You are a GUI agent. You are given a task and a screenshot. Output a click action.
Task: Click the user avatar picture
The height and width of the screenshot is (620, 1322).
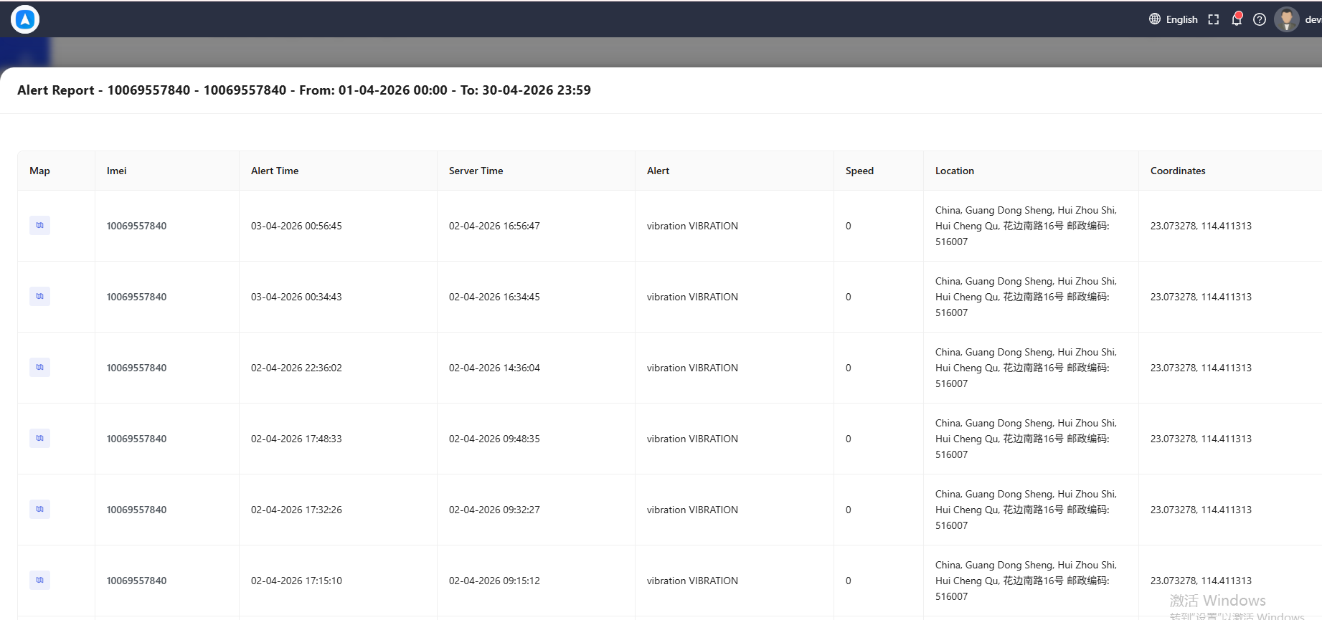1287,19
